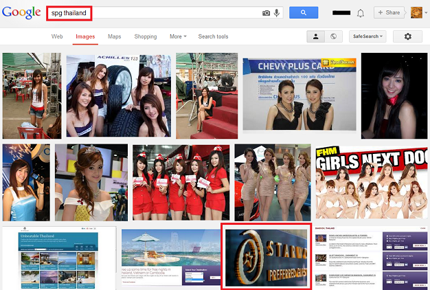Open the image of woman wearing a tiara
The image size is (430, 290).
[x=91, y=182]
